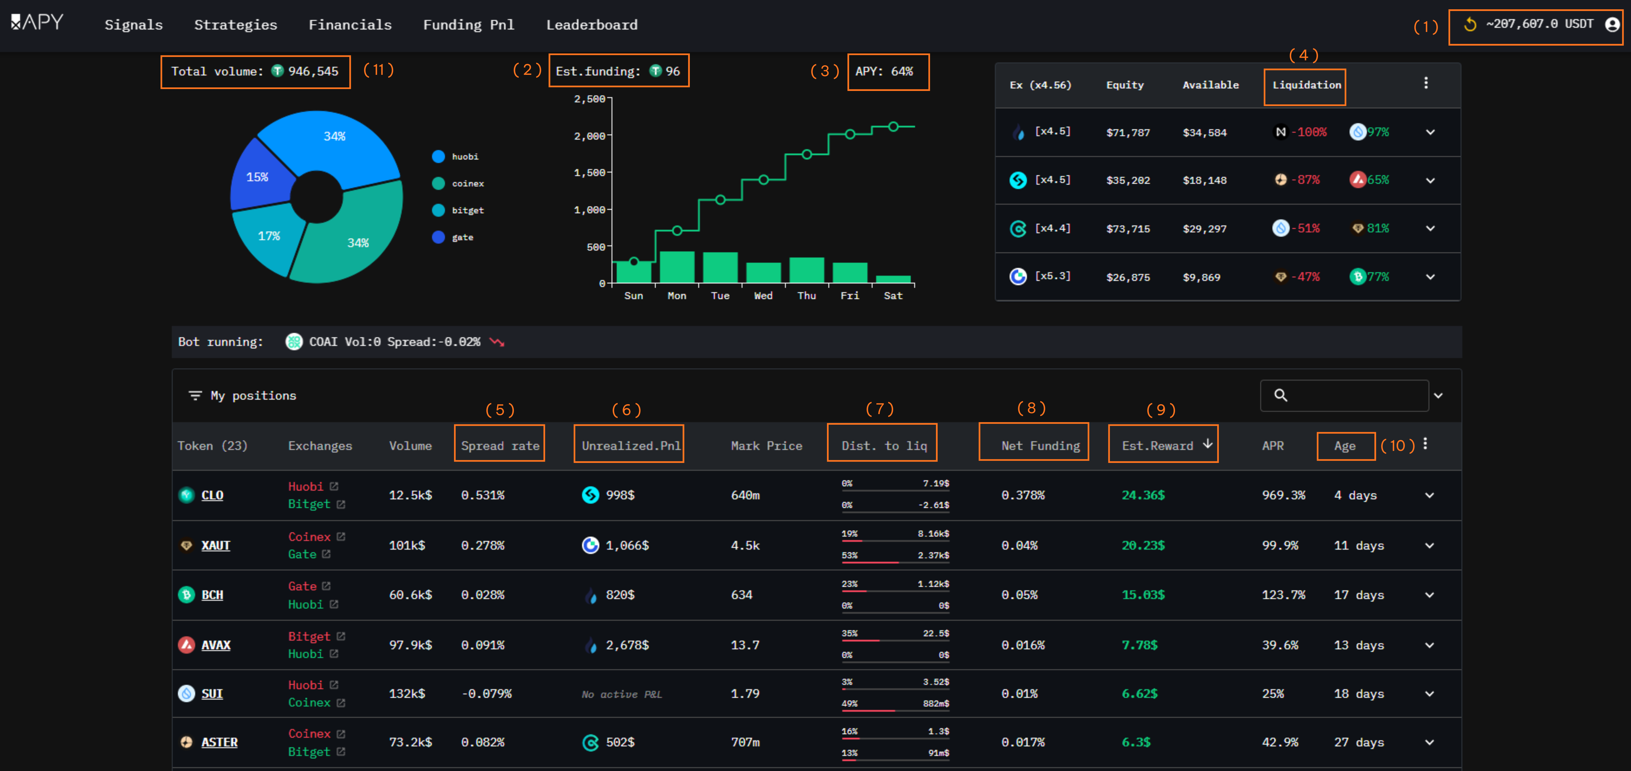Viewport: 1631px width, 771px height.
Task: Open the user account profile icon
Action: [1612, 24]
